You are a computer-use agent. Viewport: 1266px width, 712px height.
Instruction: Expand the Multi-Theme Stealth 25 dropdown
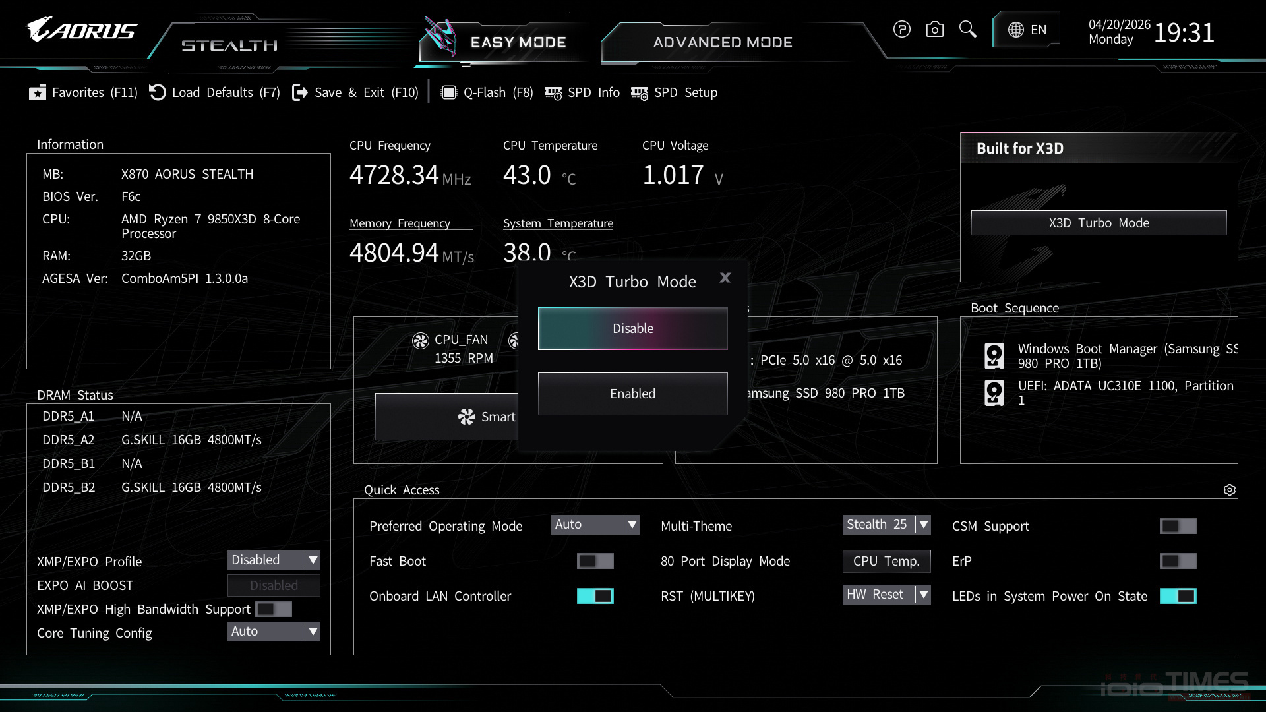(x=886, y=524)
